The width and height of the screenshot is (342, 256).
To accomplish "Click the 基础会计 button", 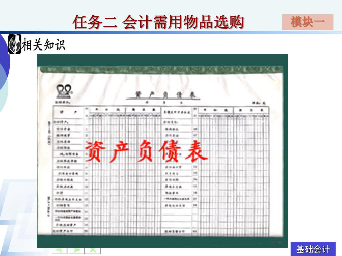I will tap(313, 249).
